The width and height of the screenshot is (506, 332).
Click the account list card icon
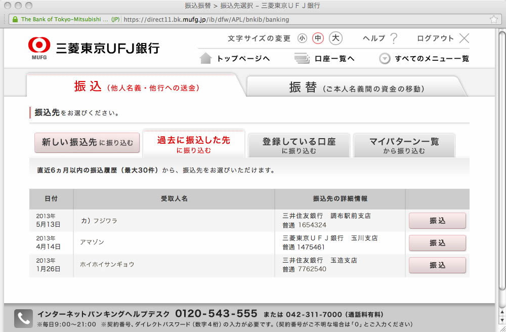pyautogui.click(x=302, y=59)
